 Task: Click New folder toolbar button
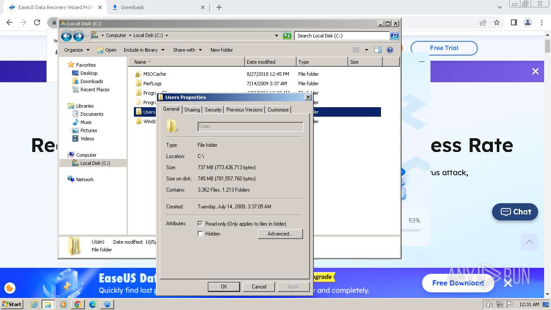coord(222,50)
